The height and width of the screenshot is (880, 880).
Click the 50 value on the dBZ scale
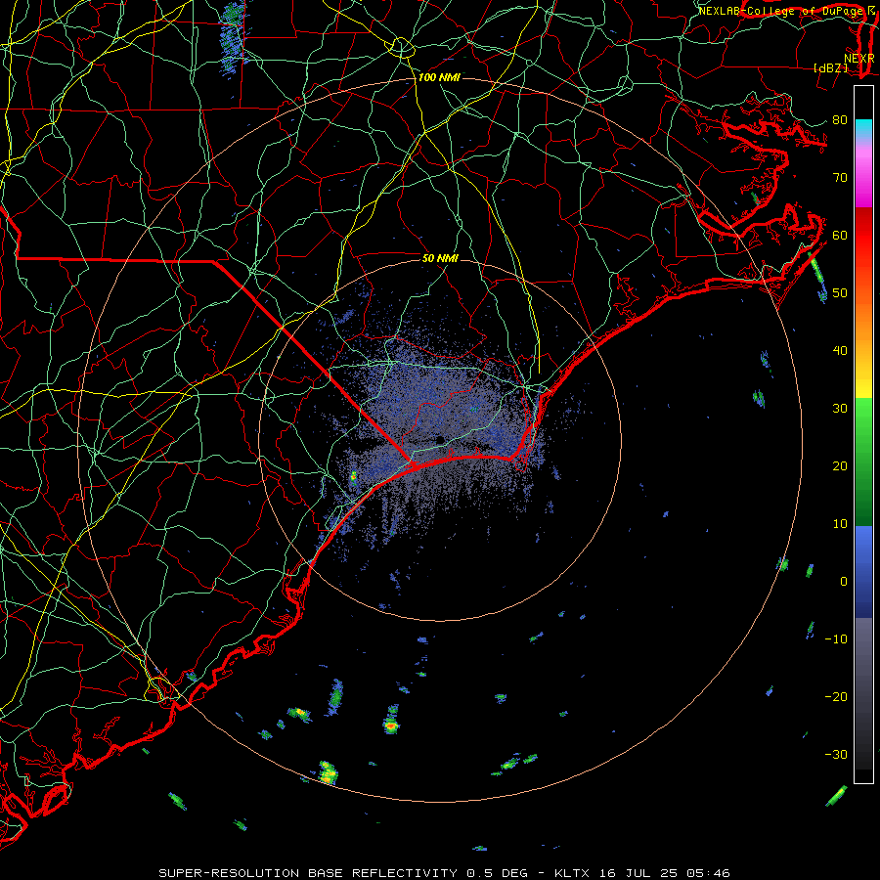pos(840,293)
